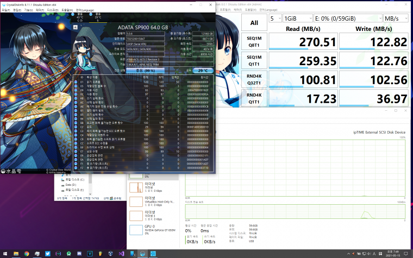Click the 100.81 read result cell
Screen dimensions: 413x258
[x=303, y=79]
